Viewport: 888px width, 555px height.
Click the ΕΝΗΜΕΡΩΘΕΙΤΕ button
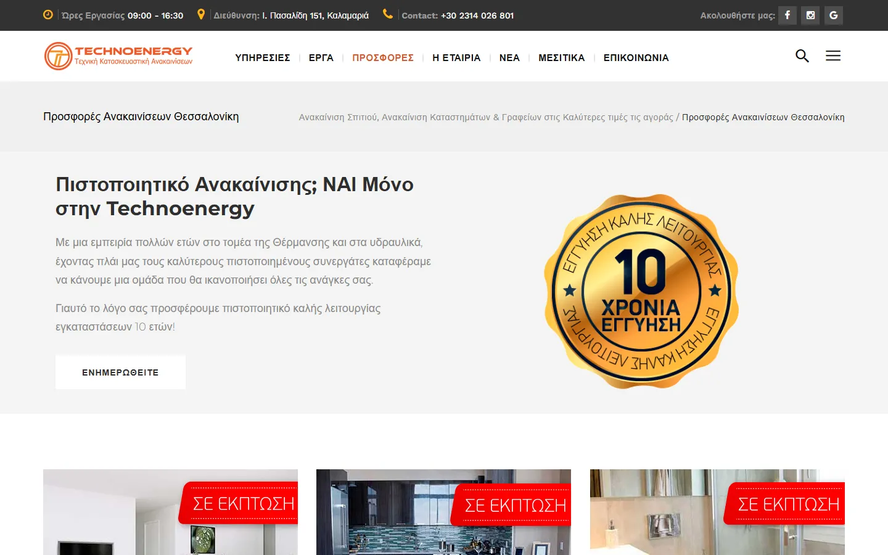pyautogui.click(x=120, y=372)
